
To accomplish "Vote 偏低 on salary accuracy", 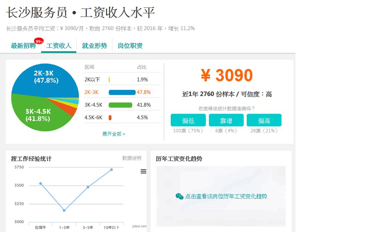I will [188, 120].
